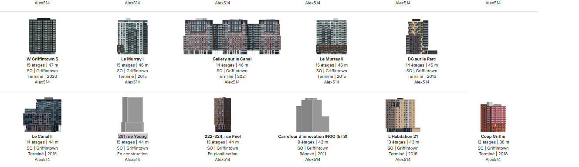Select the 322-324, rue Peel tower drawing
The width and height of the screenshot is (579, 167).
coord(223,114)
